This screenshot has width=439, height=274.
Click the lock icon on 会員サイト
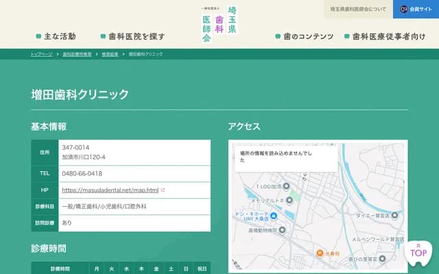click(x=403, y=9)
